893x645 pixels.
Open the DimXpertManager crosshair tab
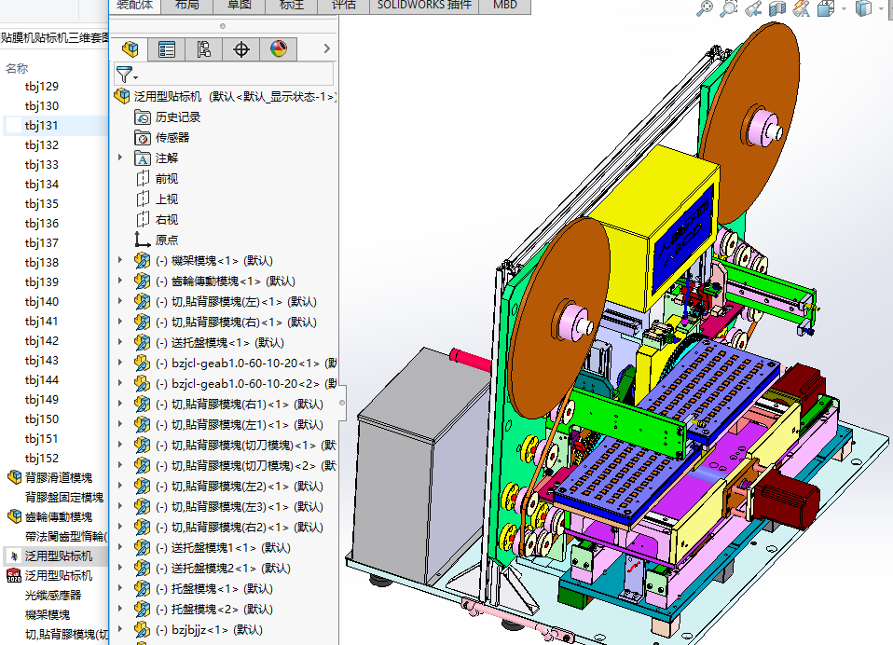coord(241,49)
